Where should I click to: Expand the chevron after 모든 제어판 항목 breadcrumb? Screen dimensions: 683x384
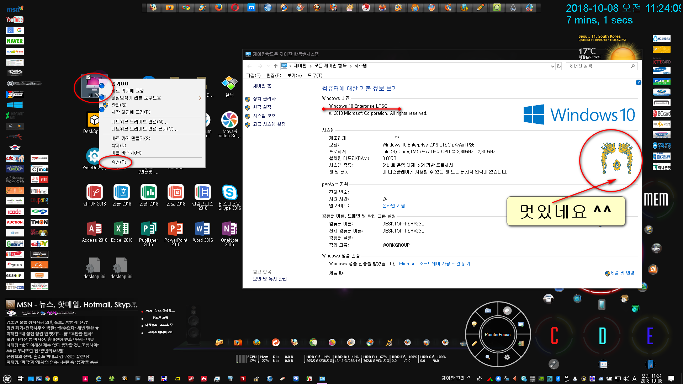pos(351,66)
